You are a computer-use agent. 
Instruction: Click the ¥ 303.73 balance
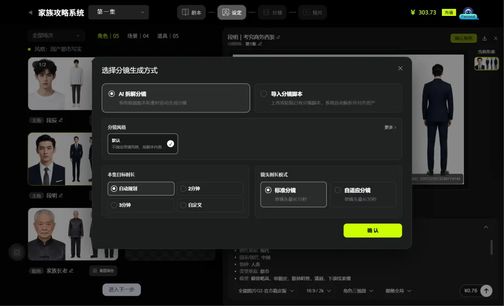click(423, 13)
